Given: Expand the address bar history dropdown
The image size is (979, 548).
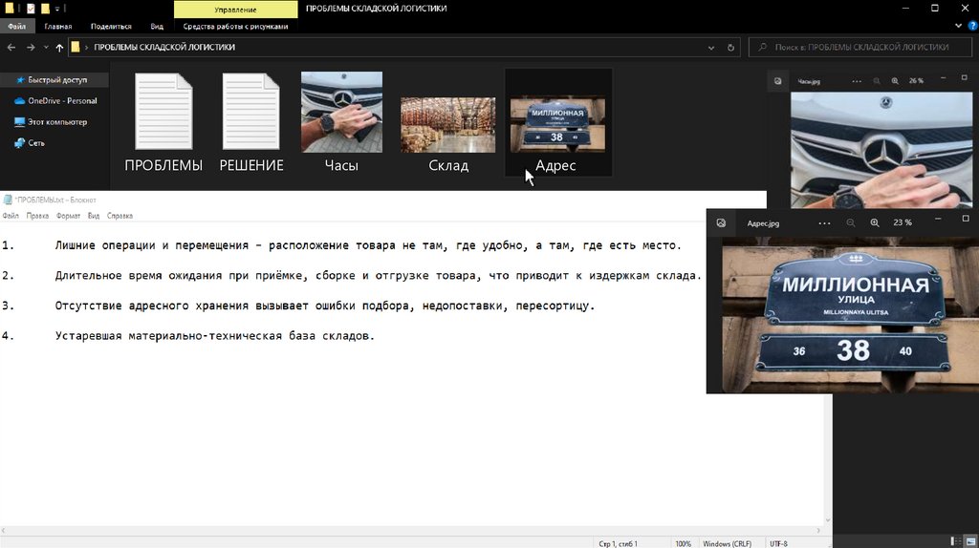Looking at the screenshot, I should point(713,47).
